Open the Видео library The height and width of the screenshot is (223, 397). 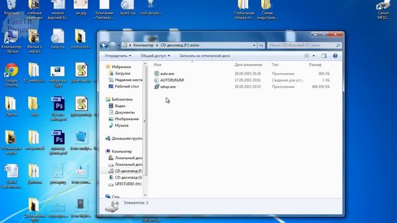[x=120, y=106]
